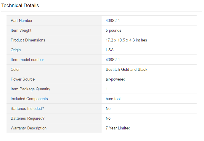
Task: Select the Product Dimensions label
Action: (x=28, y=40)
